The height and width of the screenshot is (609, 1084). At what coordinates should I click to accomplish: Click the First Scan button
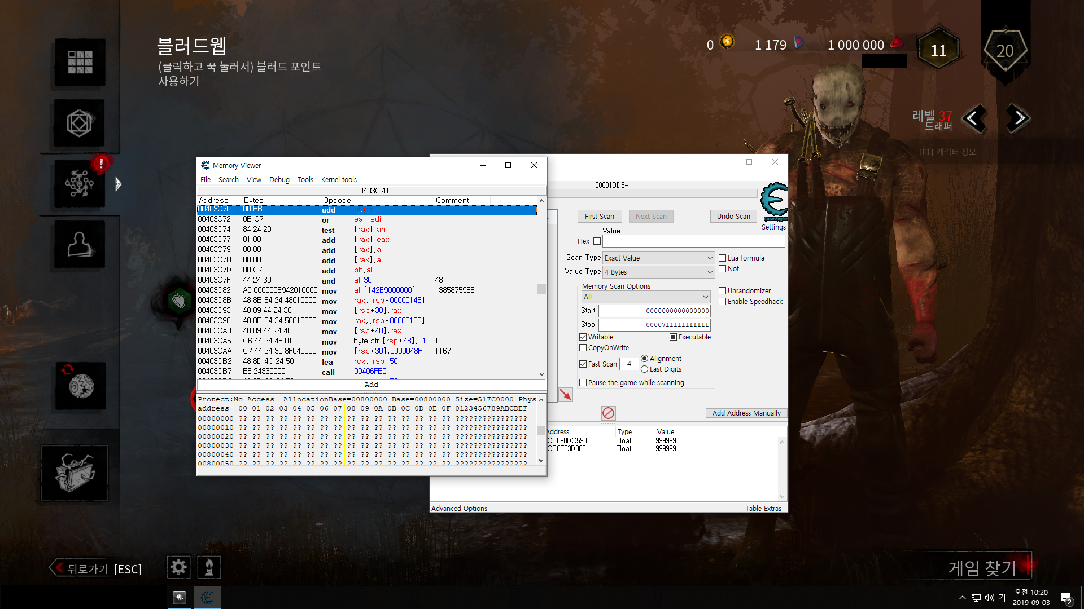coord(600,217)
